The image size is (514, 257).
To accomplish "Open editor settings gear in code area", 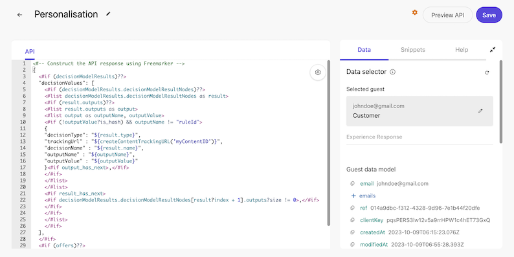I will (318, 73).
